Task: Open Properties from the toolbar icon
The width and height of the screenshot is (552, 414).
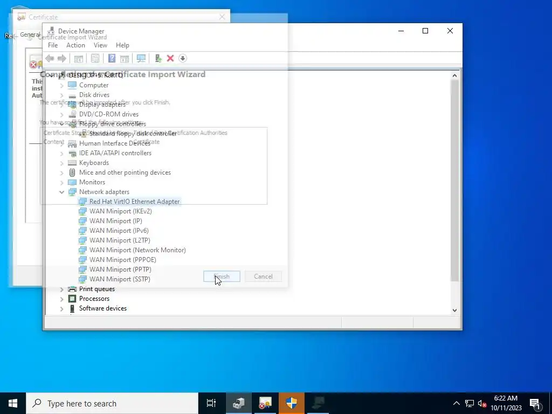Action: (95, 58)
